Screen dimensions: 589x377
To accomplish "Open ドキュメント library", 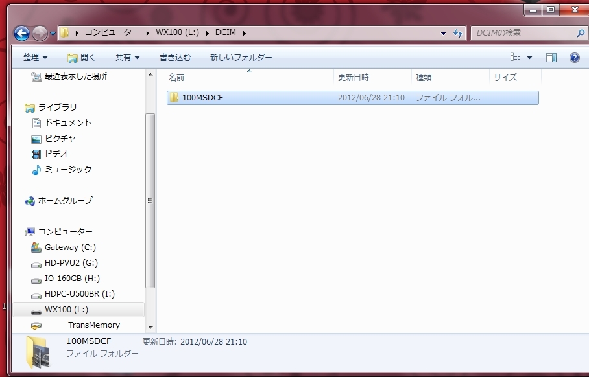I will pyautogui.click(x=68, y=122).
